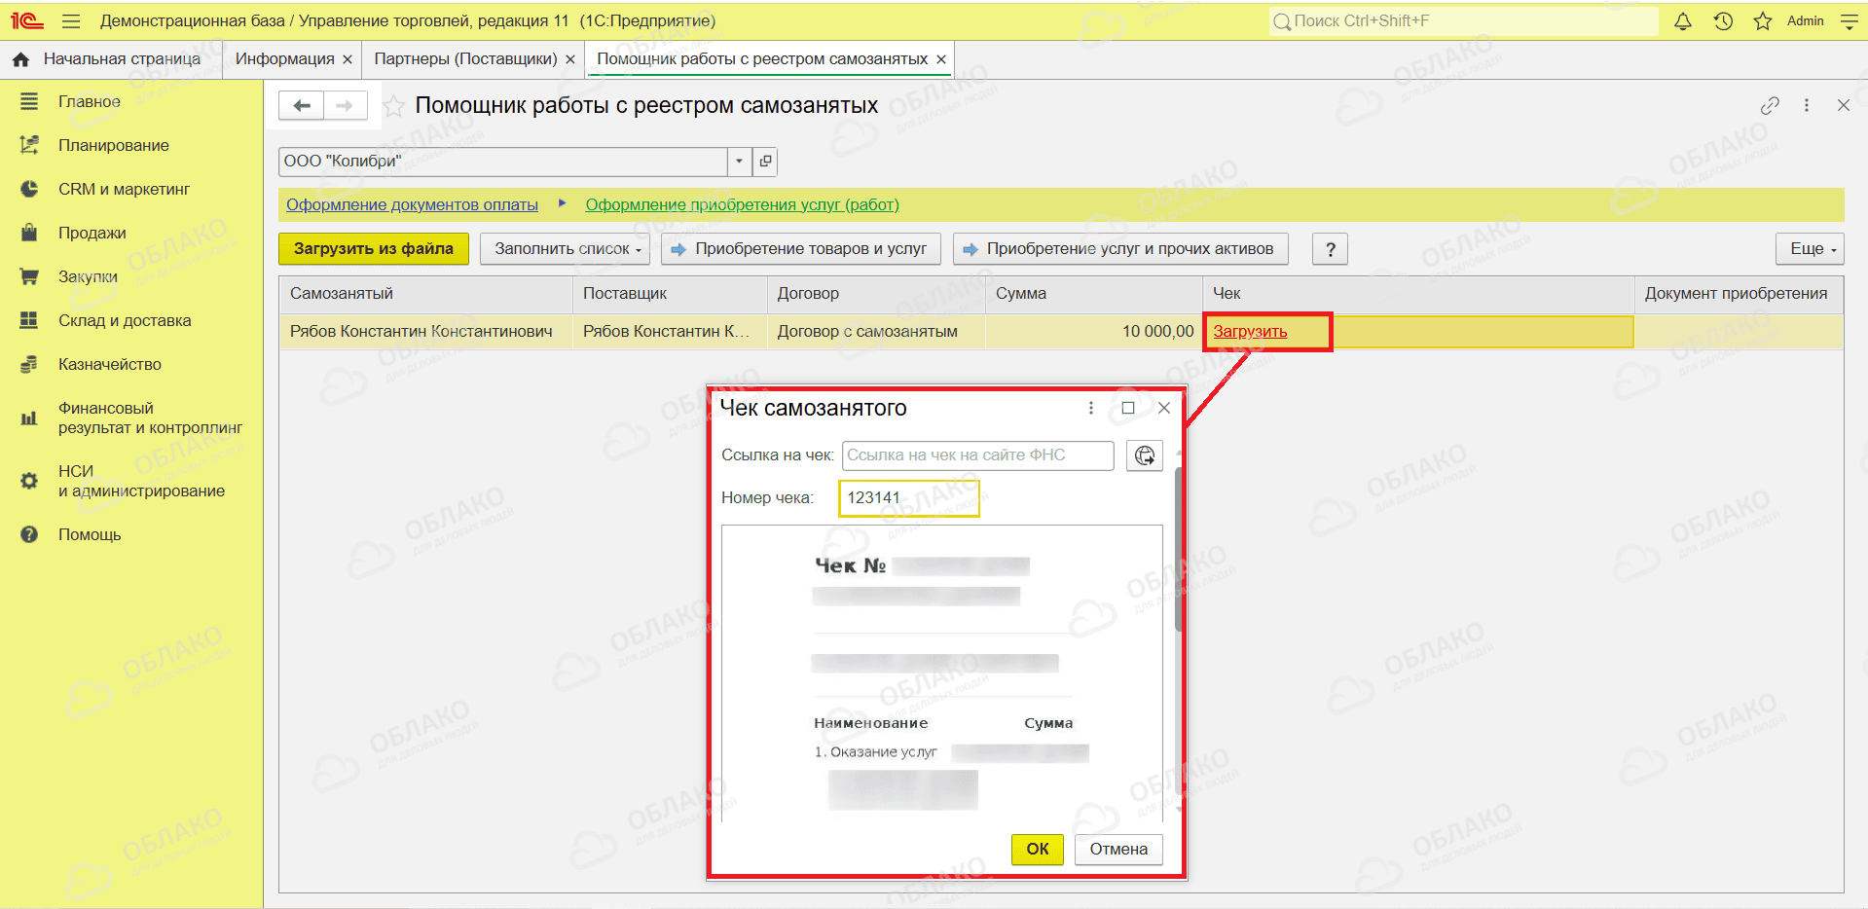The width and height of the screenshot is (1868, 909).
Task: Open the main hamburger menu
Action: pos(71,20)
